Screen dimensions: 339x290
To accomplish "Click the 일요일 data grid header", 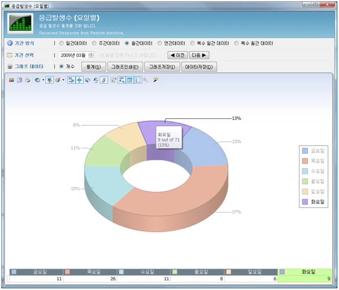I will tap(251, 272).
